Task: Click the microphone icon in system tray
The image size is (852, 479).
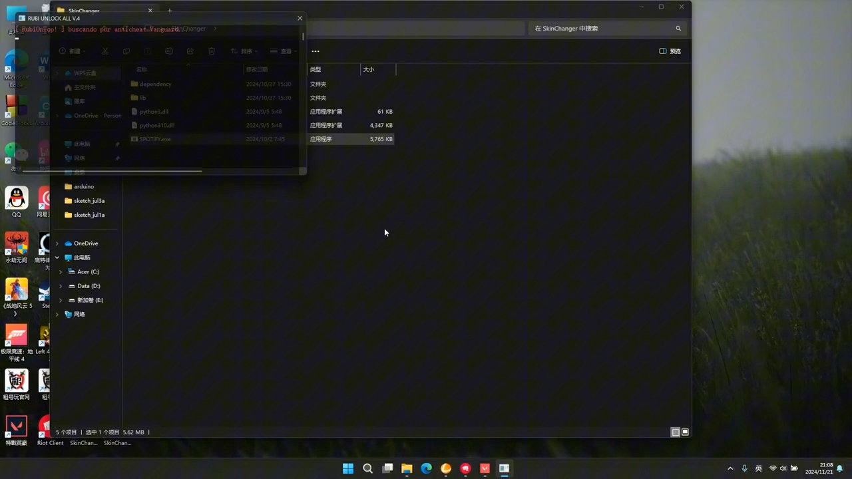Action: (744, 468)
